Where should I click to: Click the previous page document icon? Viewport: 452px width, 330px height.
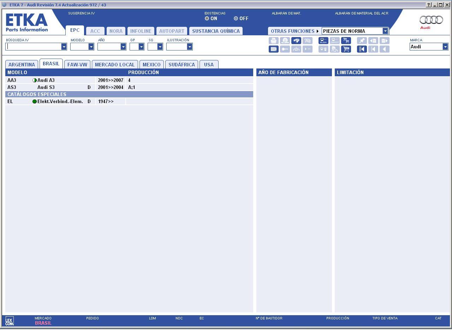373,41
